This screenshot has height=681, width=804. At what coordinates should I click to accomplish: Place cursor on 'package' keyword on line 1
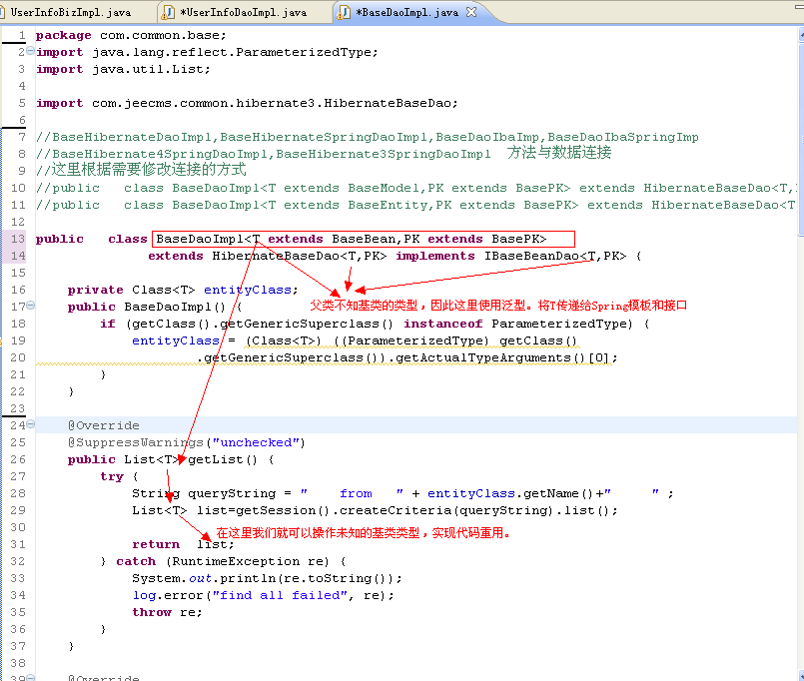point(63,35)
